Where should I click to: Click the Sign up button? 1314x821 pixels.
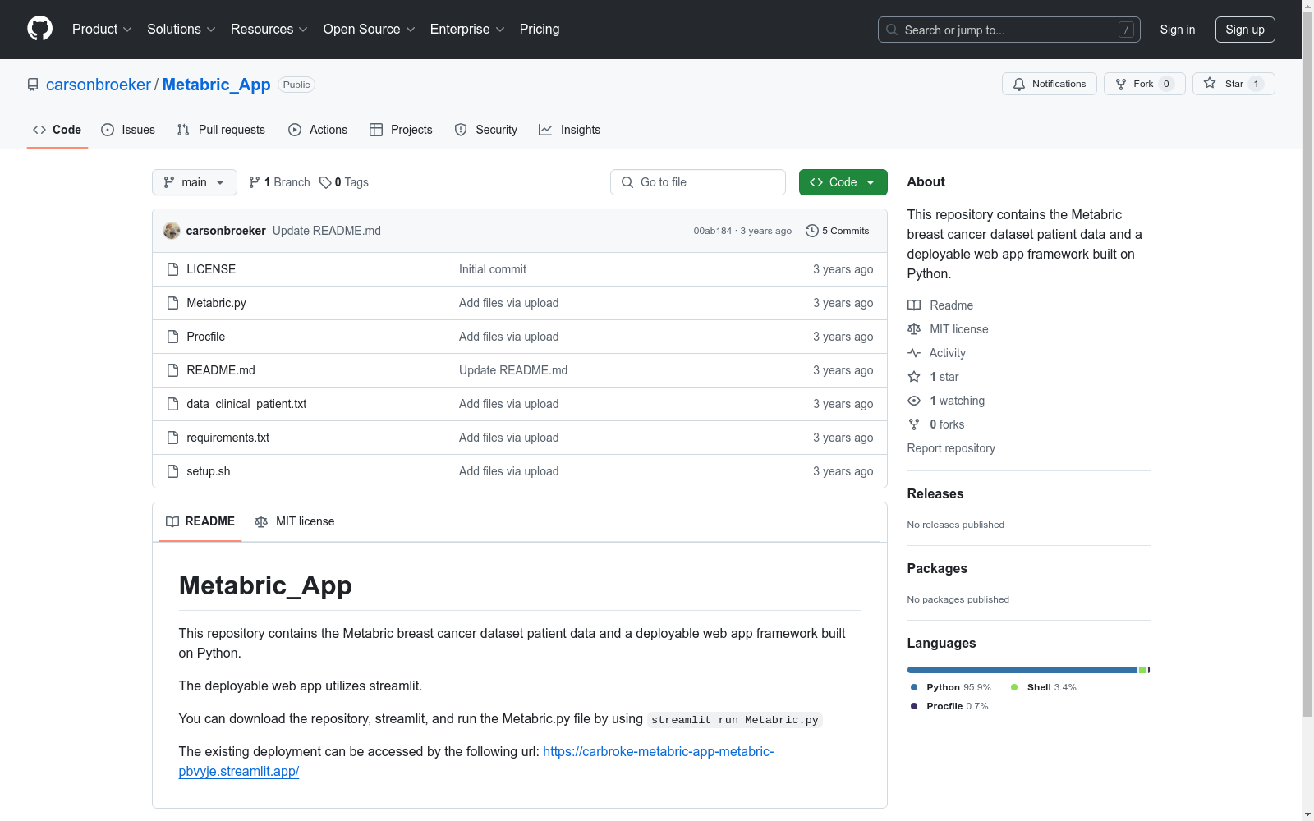(x=1244, y=30)
